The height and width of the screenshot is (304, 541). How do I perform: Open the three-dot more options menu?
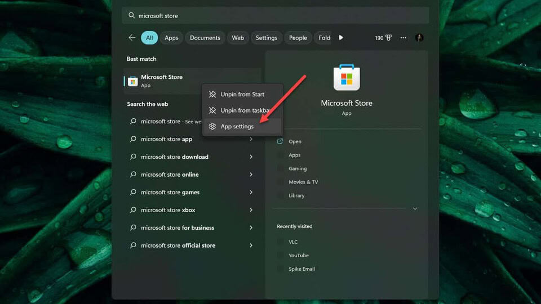click(x=403, y=38)
